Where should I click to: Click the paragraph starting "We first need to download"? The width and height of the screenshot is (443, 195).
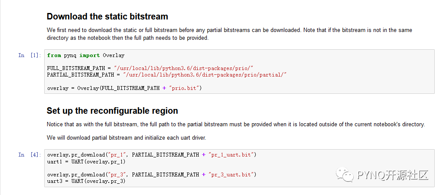click(229, 34)
